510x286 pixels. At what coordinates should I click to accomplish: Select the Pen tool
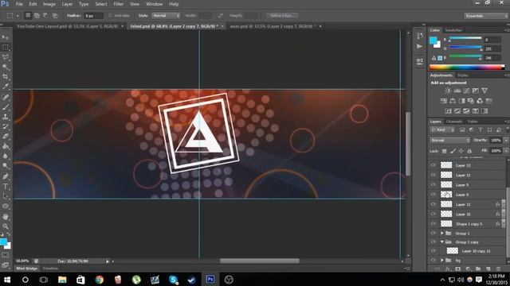coord(6,176)
